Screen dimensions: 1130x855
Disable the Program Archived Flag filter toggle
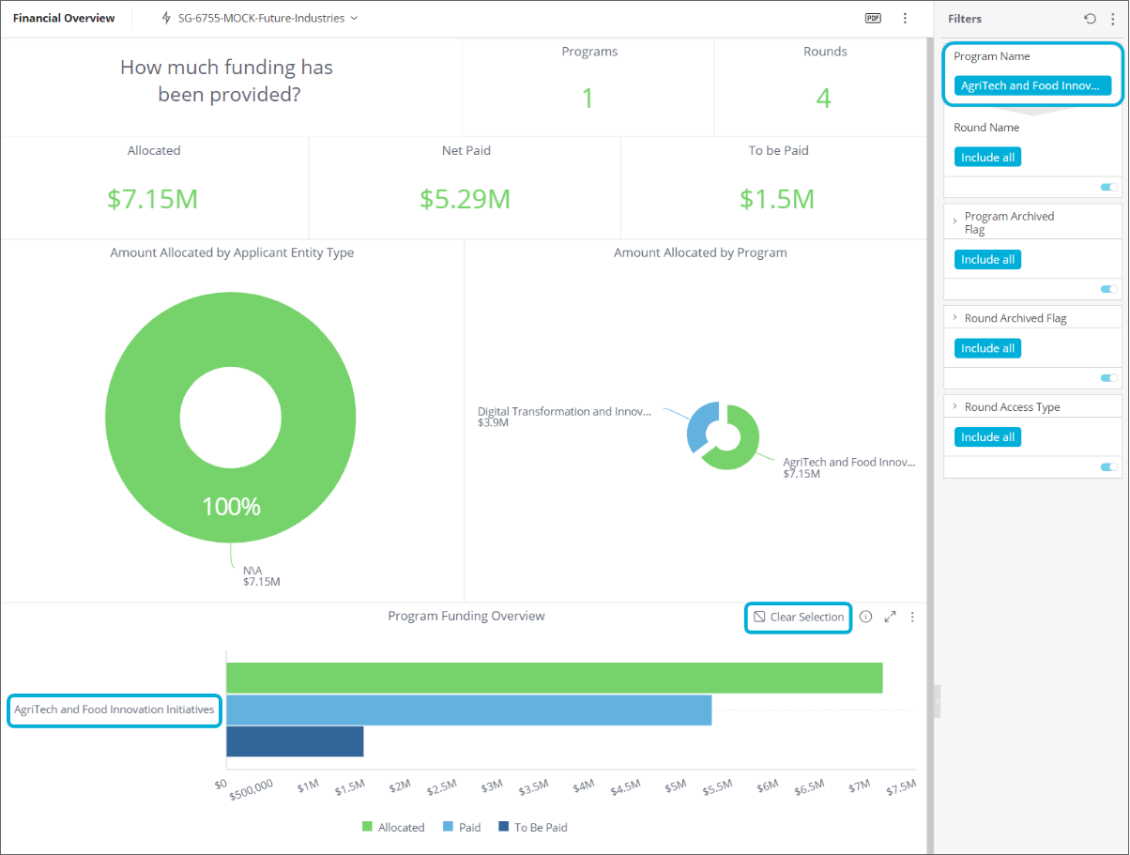coord(1109,289)
